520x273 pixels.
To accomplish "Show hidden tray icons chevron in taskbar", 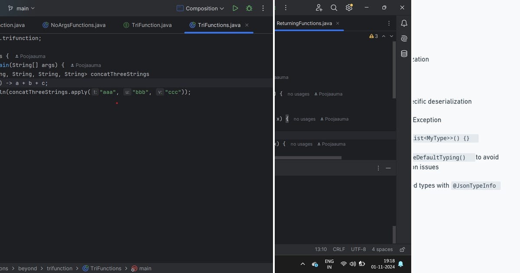I will (302, 264).
